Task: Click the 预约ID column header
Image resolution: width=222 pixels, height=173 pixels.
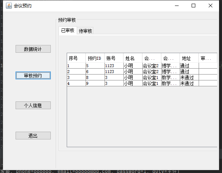Action: click(95, 58)
